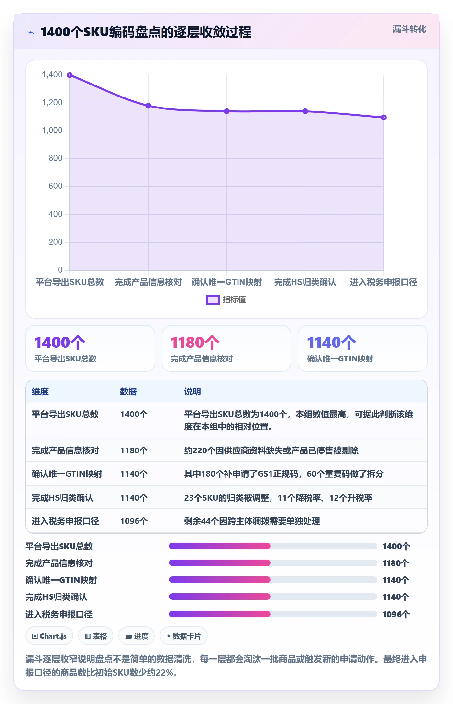
Task: Click the table cell 1096个
Action: pos(134,521)
